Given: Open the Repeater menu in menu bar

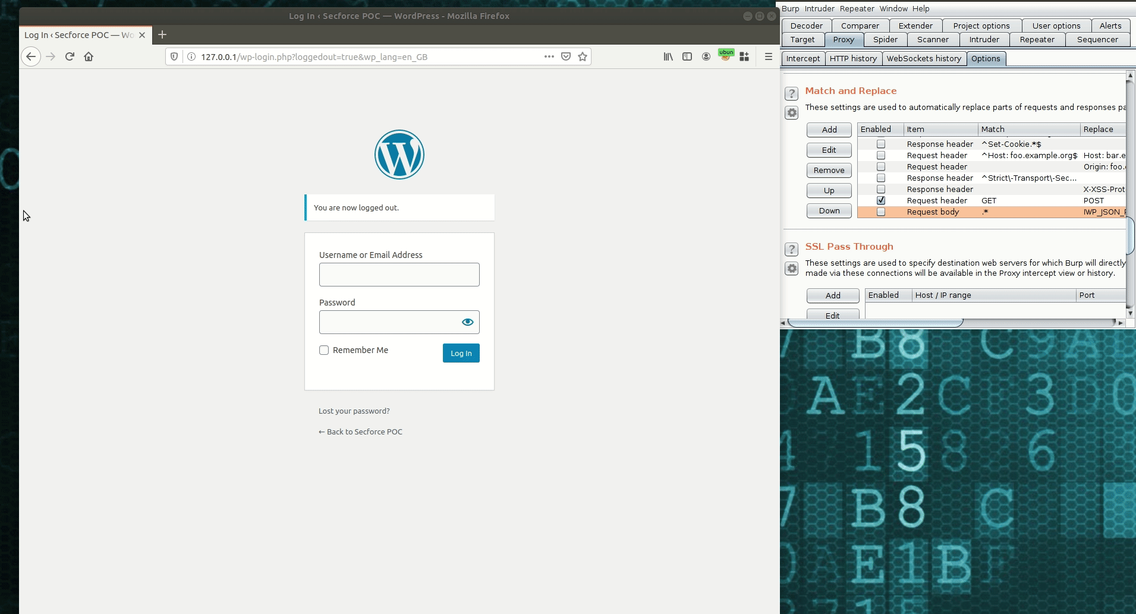Looking at the screenshot, I should (857, 8).
